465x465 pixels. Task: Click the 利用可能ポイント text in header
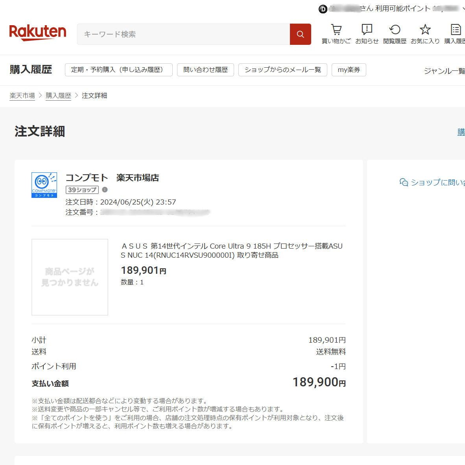[x=403, y=9]
